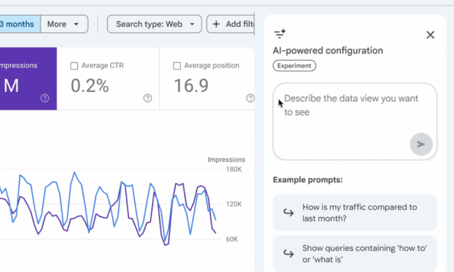The height and width of the screenshot is (272, 454).
Task: Click the Average CTR help question mark
Action: 148,98
